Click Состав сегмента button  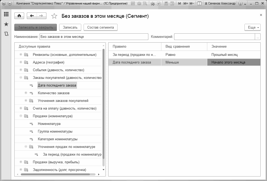click(x=101, y=27)
